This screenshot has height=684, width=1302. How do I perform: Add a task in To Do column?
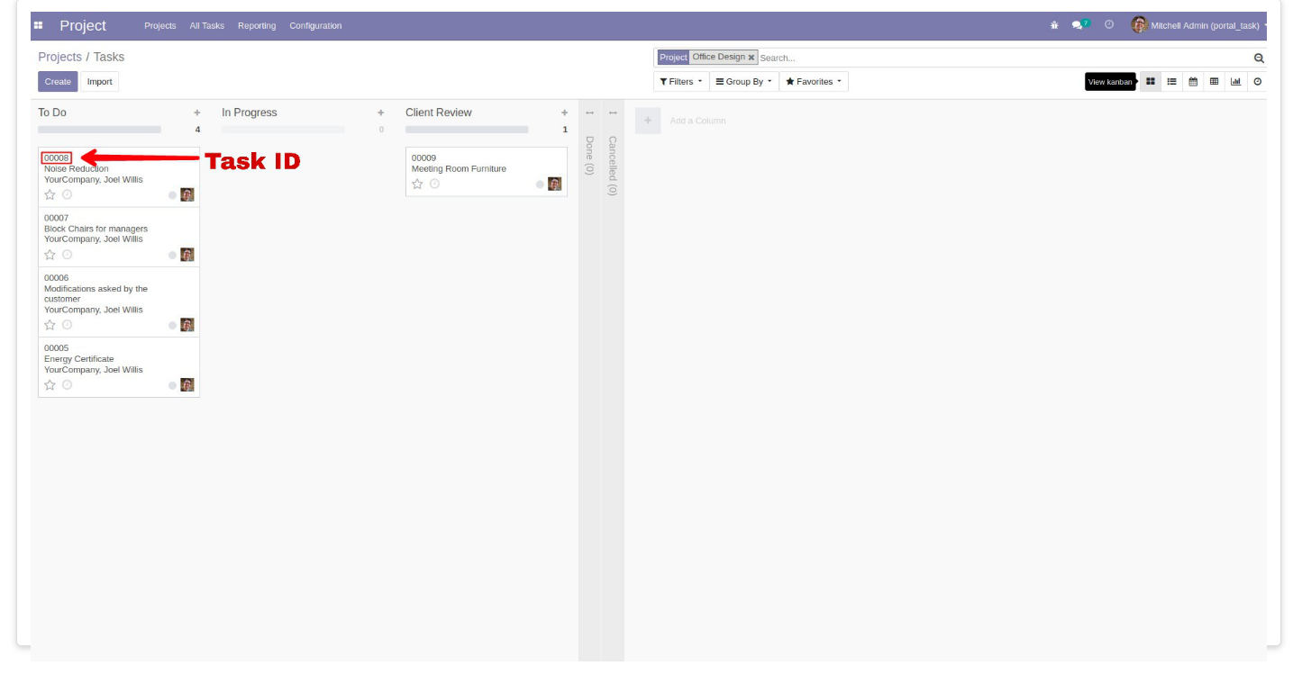click(197, 112)
